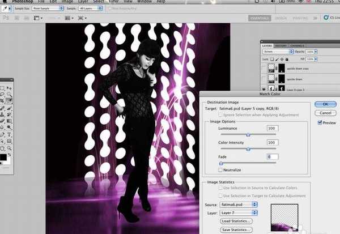The width and height of the screenshot is (340, 234).
Task: Enable the Neutralize checkbox
Action: coord(221,170)
